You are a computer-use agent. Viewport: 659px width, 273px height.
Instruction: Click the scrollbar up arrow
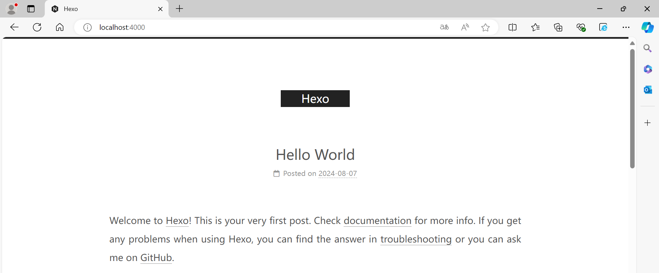pyautogui.click(x=632, y=44)
